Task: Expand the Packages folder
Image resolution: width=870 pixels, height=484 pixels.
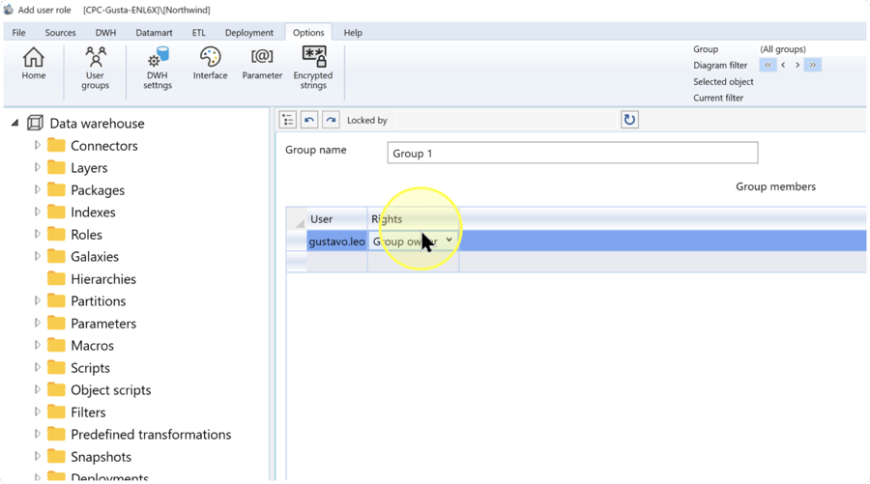Action: pos(37,189)
